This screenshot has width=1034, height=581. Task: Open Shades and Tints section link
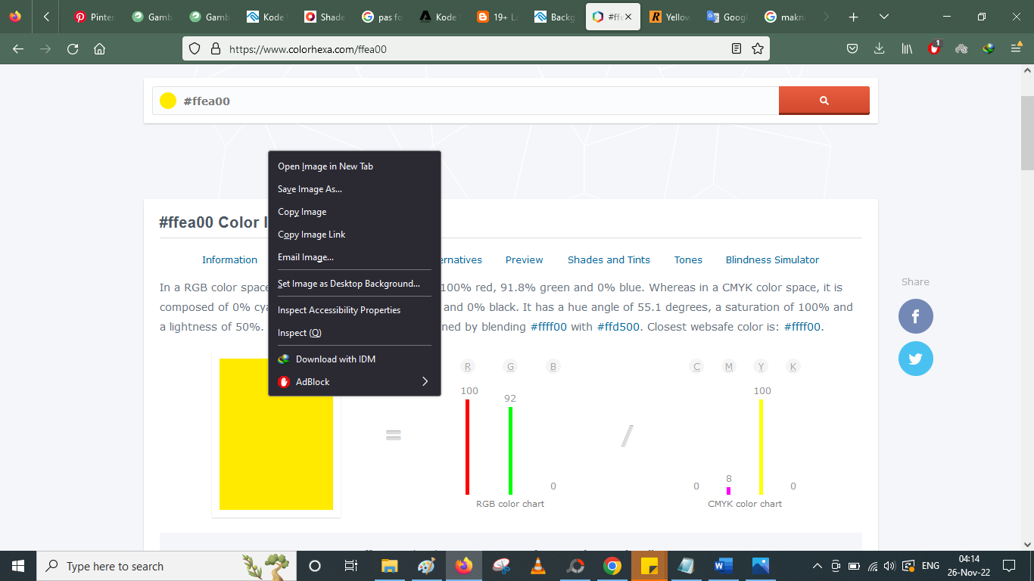click(x=609, y=259)
